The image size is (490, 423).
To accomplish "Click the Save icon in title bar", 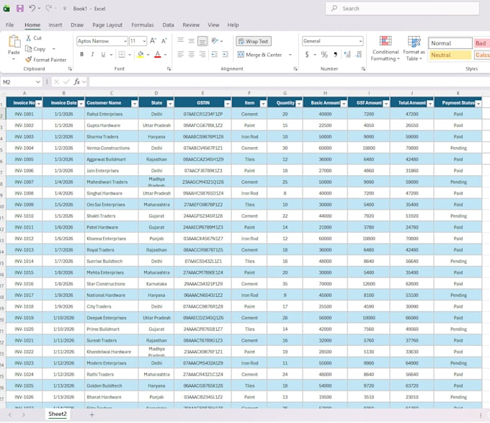I will click(20, 9).
